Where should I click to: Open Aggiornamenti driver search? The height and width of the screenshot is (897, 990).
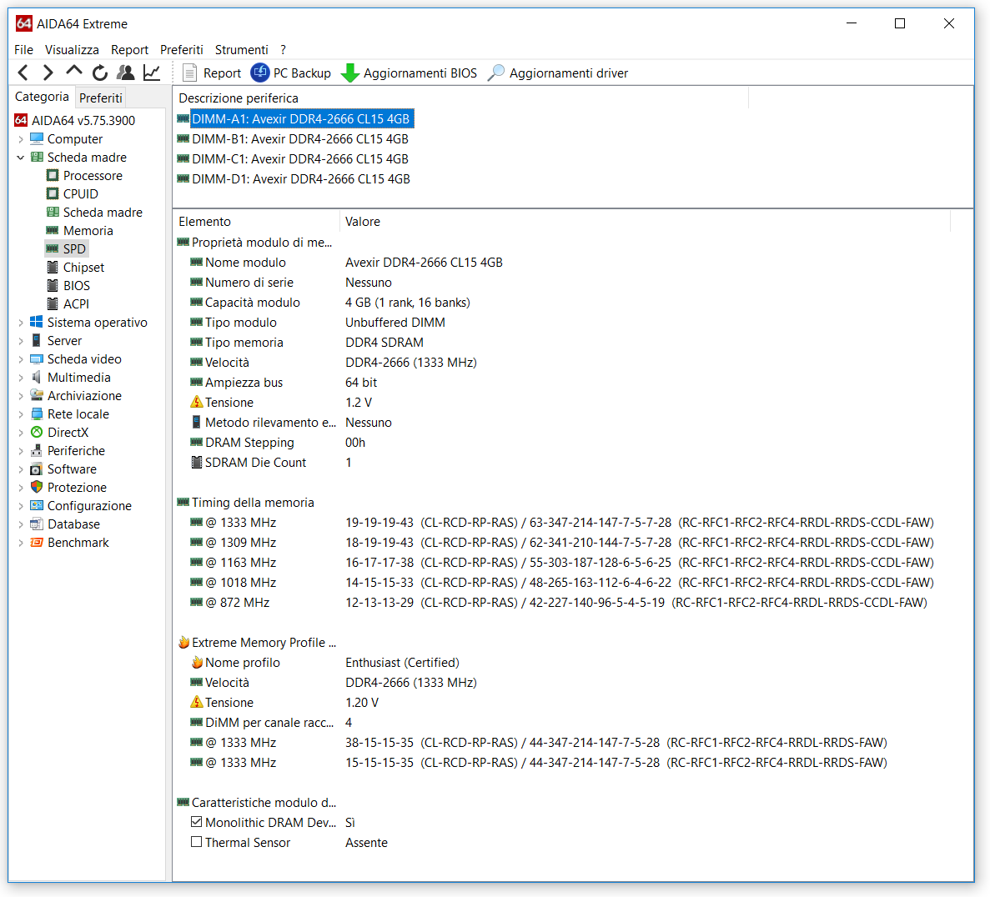click(558, 73)
